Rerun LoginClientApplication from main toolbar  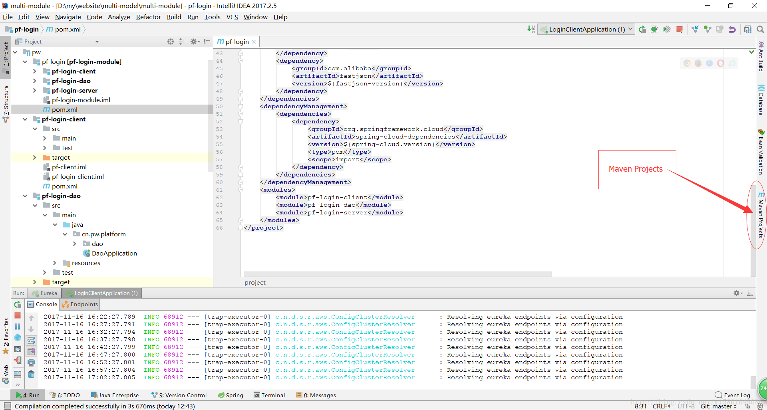tap(642, 29)
